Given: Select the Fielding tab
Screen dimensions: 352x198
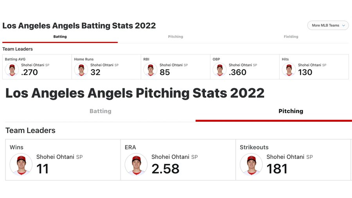Looking at the screenshot, I should click(291, 37).
